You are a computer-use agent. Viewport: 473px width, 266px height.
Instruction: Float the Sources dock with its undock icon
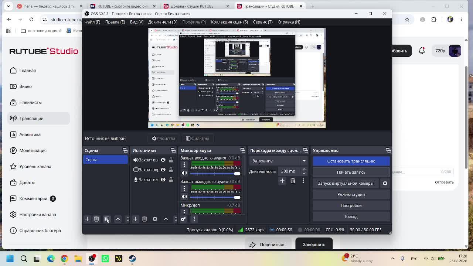[x=173, y=150]
